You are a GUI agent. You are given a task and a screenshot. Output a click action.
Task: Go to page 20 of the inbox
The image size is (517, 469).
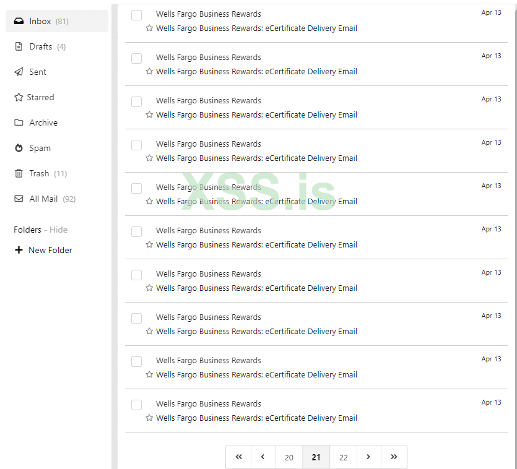point(289,457)
